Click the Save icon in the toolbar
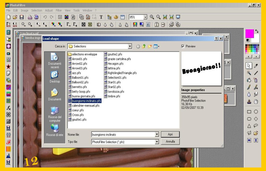 pos(21,17)
